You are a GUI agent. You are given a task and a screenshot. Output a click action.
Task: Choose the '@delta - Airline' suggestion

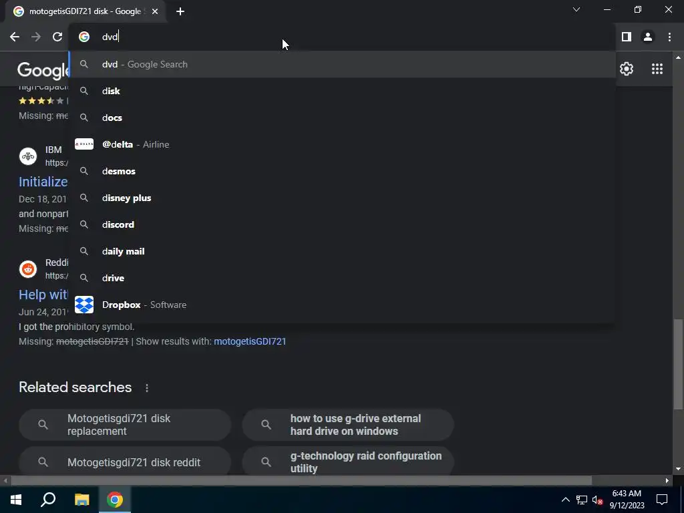tap(342, 144)
